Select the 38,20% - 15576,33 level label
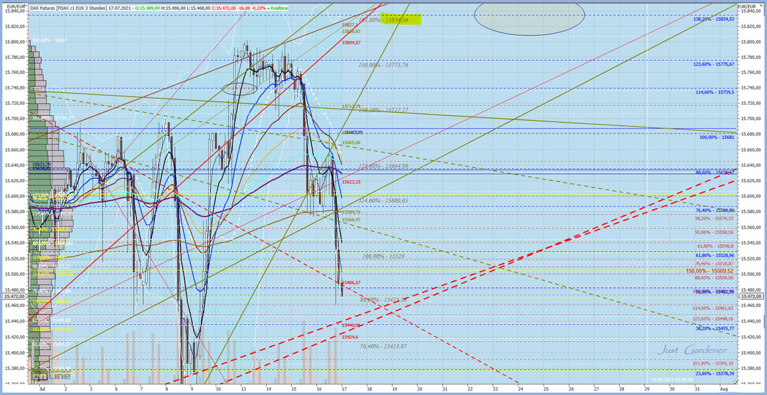This screenshot has height=395, width=767. (715, 219)
